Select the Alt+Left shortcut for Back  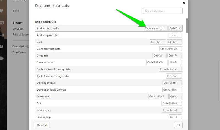click(x=174, y=42)
